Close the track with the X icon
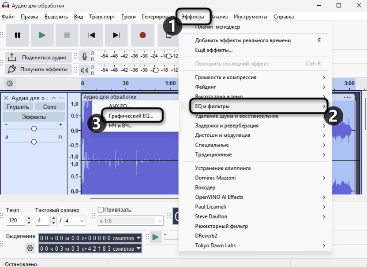This screenshot has height=267, width=367. 6,98
